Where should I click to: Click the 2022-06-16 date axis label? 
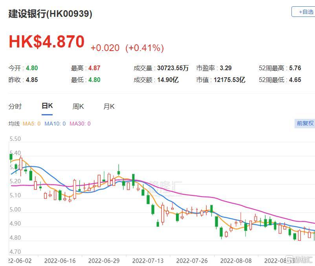(x=60, y=261)
